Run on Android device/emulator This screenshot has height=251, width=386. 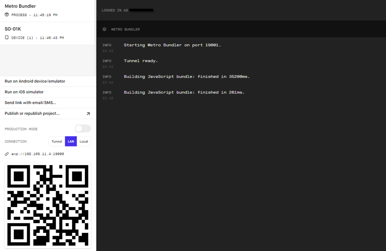48,81
